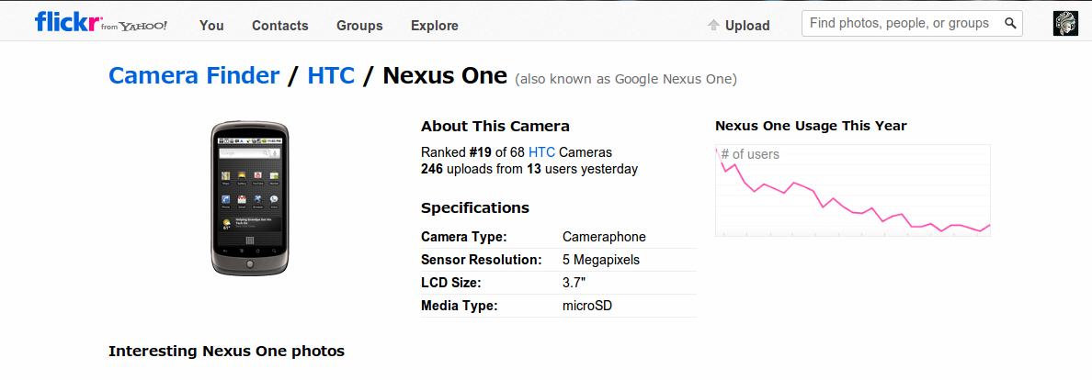Open the Contacts menu
The width and height of the screenshot is (1092, 380).
coord(280,26)
